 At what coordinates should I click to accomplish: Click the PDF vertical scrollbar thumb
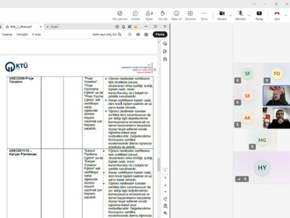click(159, 165)
